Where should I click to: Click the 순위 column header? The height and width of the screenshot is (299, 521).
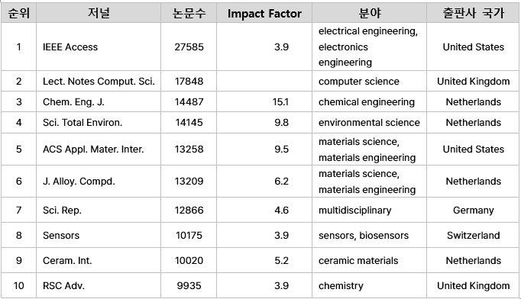pos(18,13)
